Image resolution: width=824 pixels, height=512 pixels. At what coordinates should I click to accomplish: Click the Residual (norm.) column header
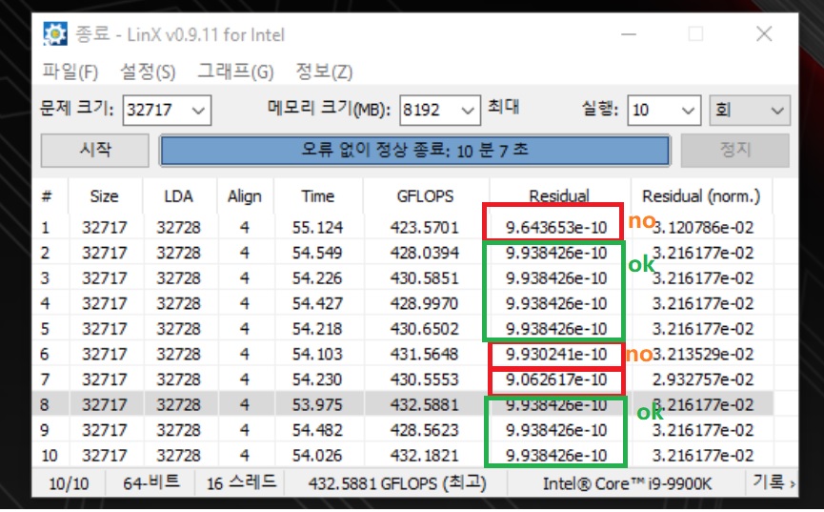701,196
